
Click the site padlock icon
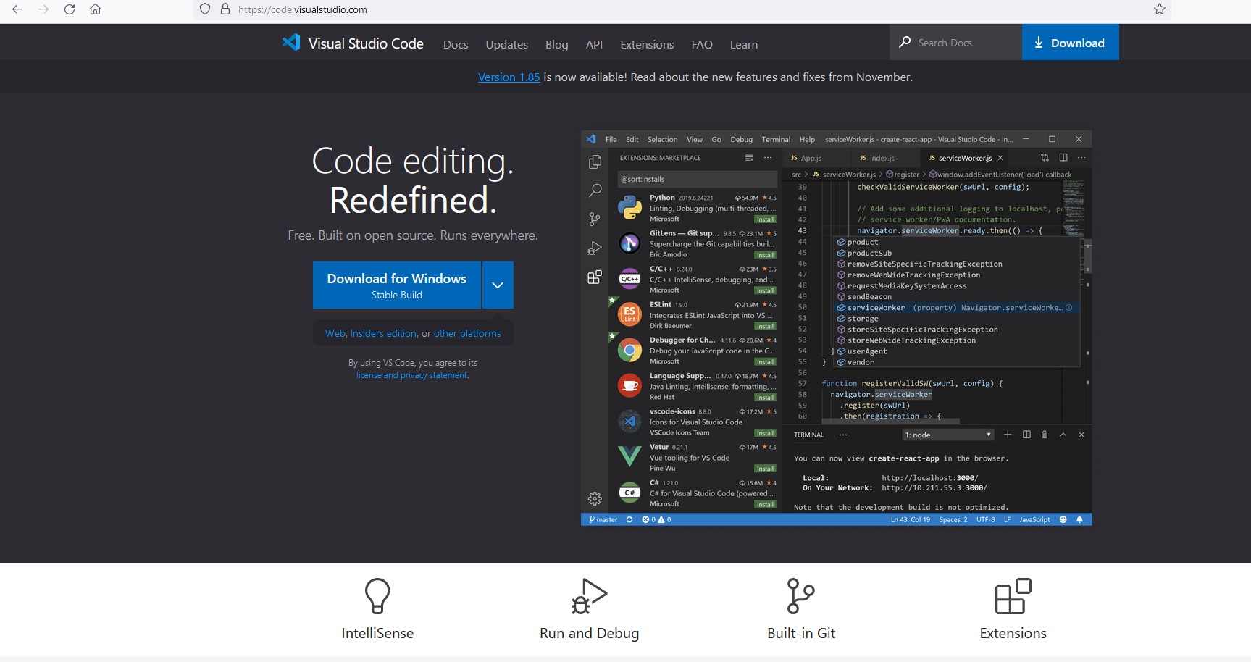click(x=225, y=9)
